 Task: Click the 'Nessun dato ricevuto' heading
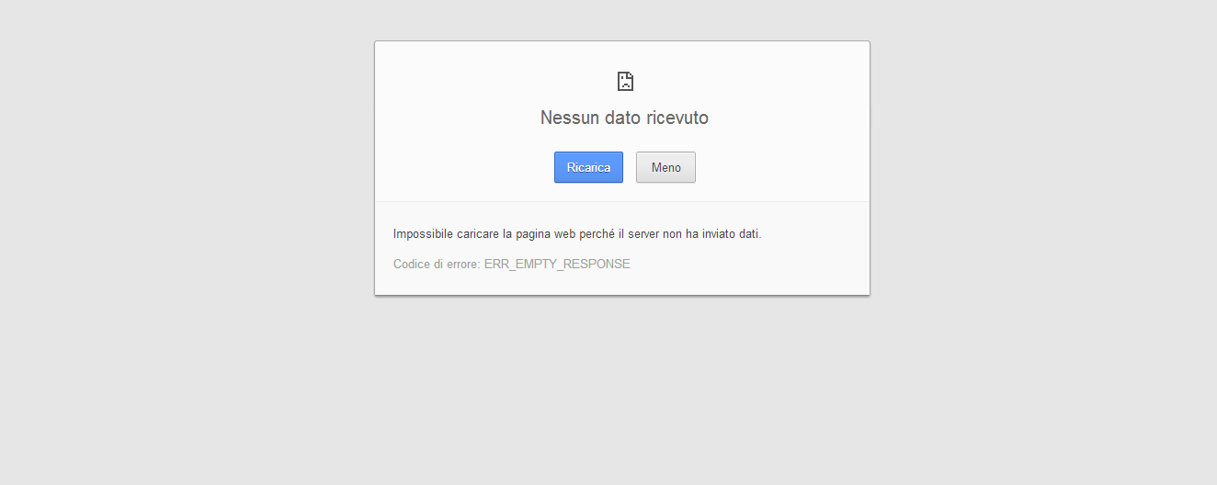coord(624,118)
